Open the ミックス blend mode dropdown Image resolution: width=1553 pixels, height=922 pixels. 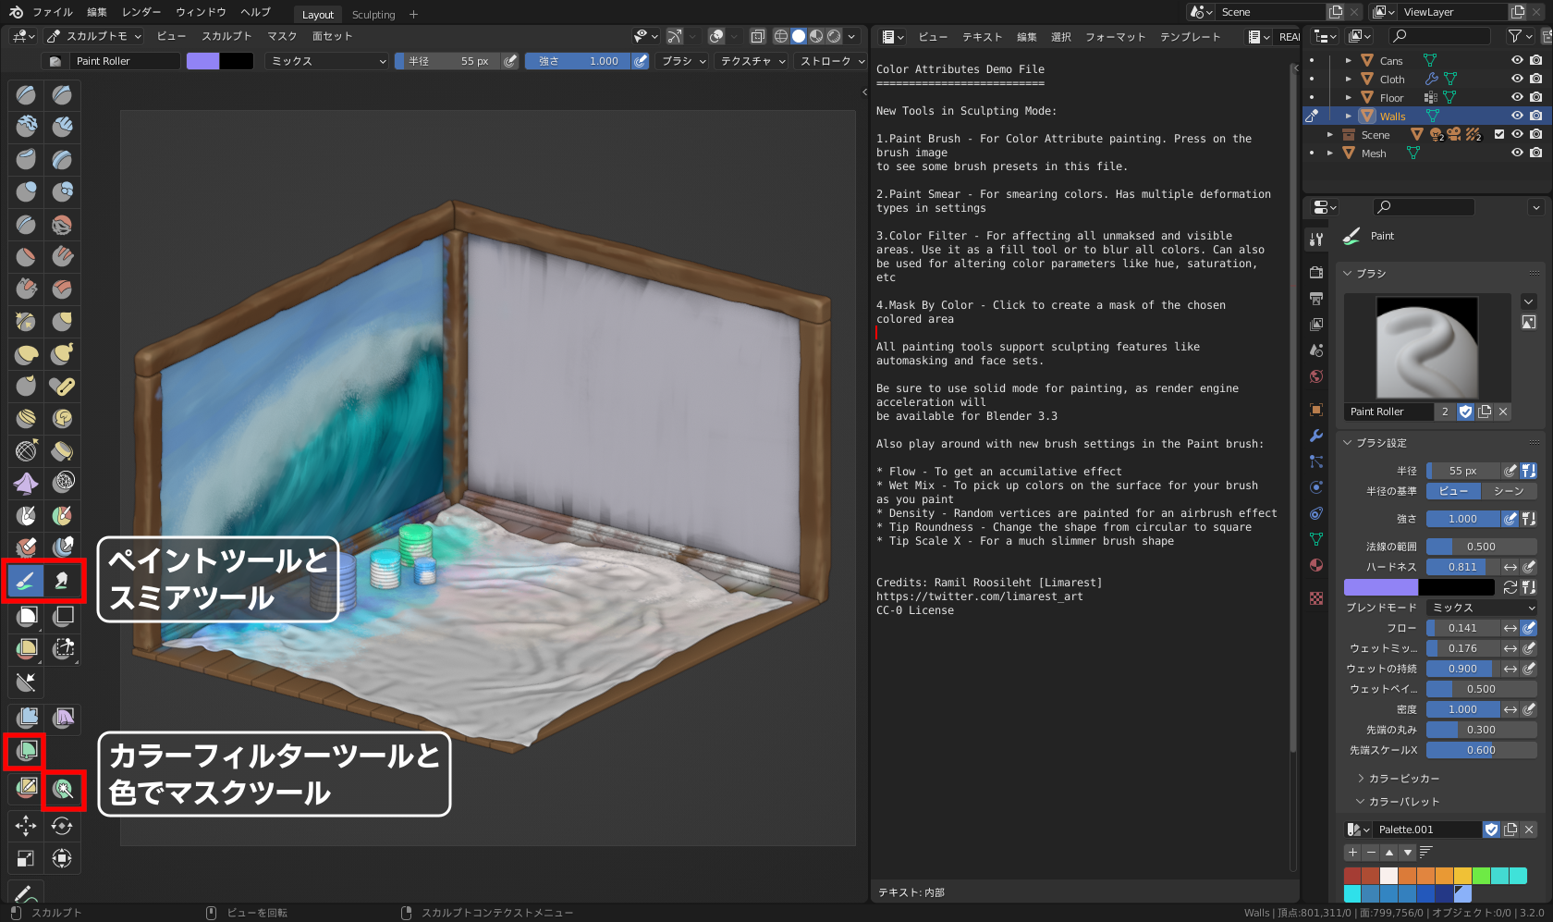325,60
